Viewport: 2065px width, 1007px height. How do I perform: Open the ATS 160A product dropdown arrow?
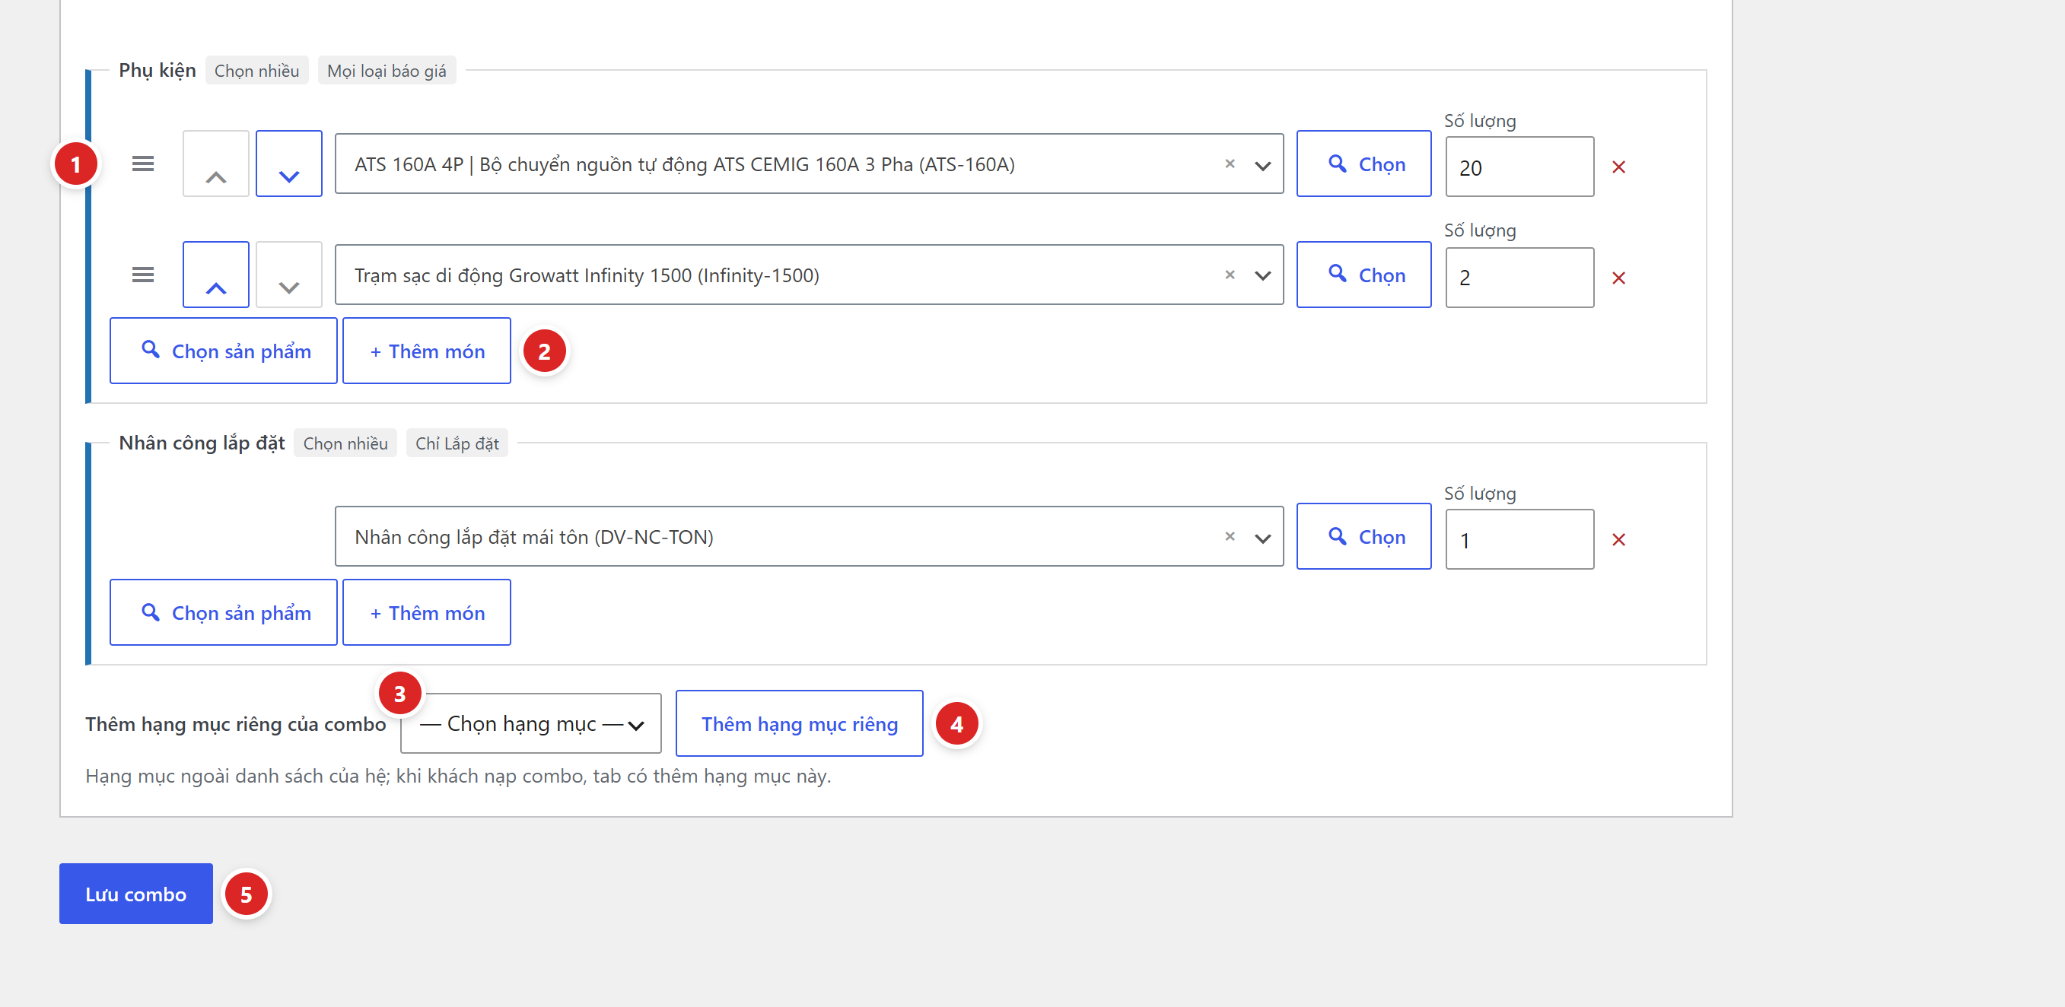click(x=1262, y=166)
